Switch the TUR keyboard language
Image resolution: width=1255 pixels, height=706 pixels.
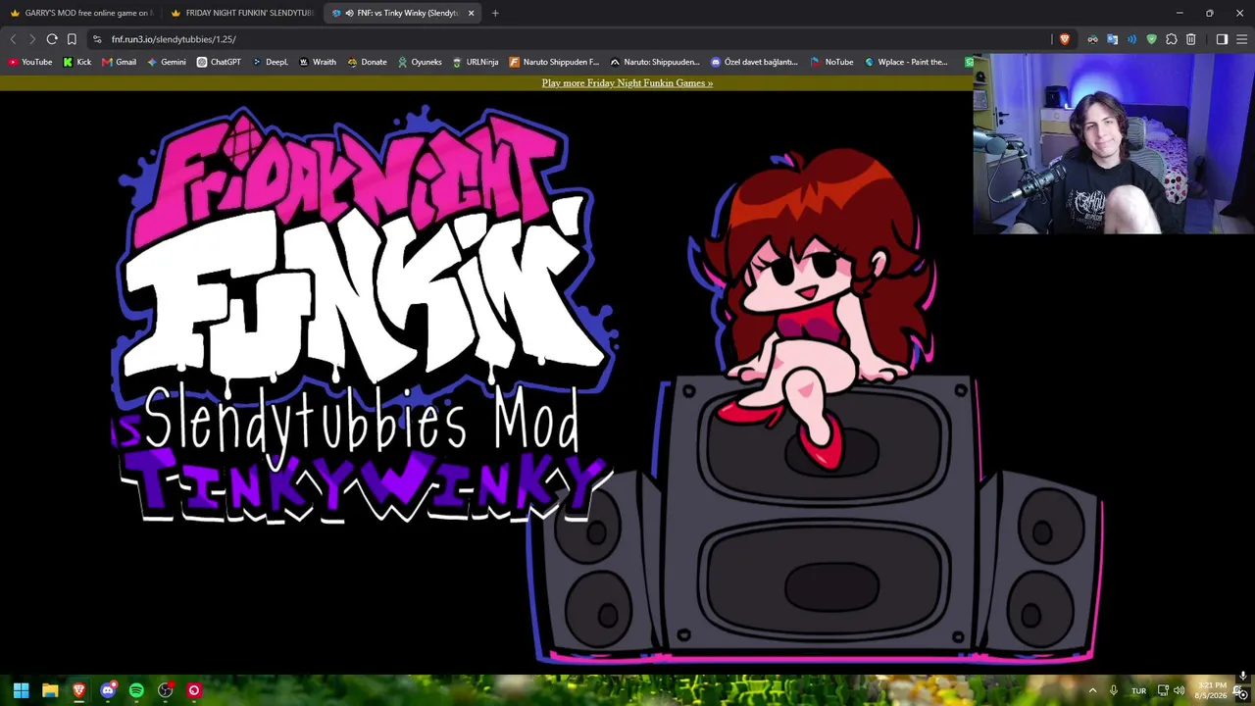(x=1138, y=690)
